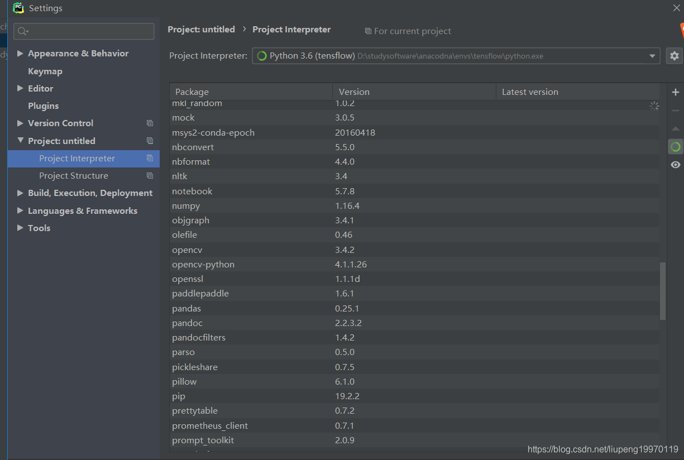This screenshot has width=684, height=460.
Task: Select the olefile package row
Action: pos(415,235)
